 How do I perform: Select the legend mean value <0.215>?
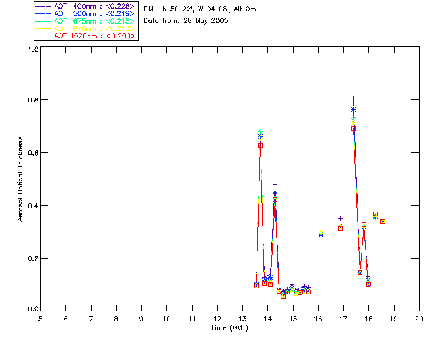[x=120, y=21]
